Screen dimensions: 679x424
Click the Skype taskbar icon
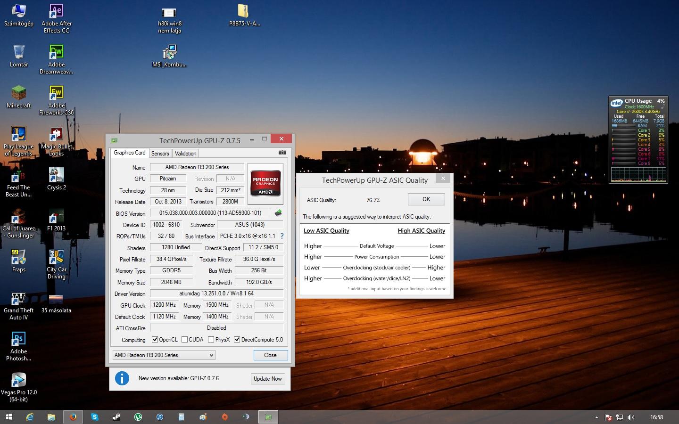[x=94, y=417]
